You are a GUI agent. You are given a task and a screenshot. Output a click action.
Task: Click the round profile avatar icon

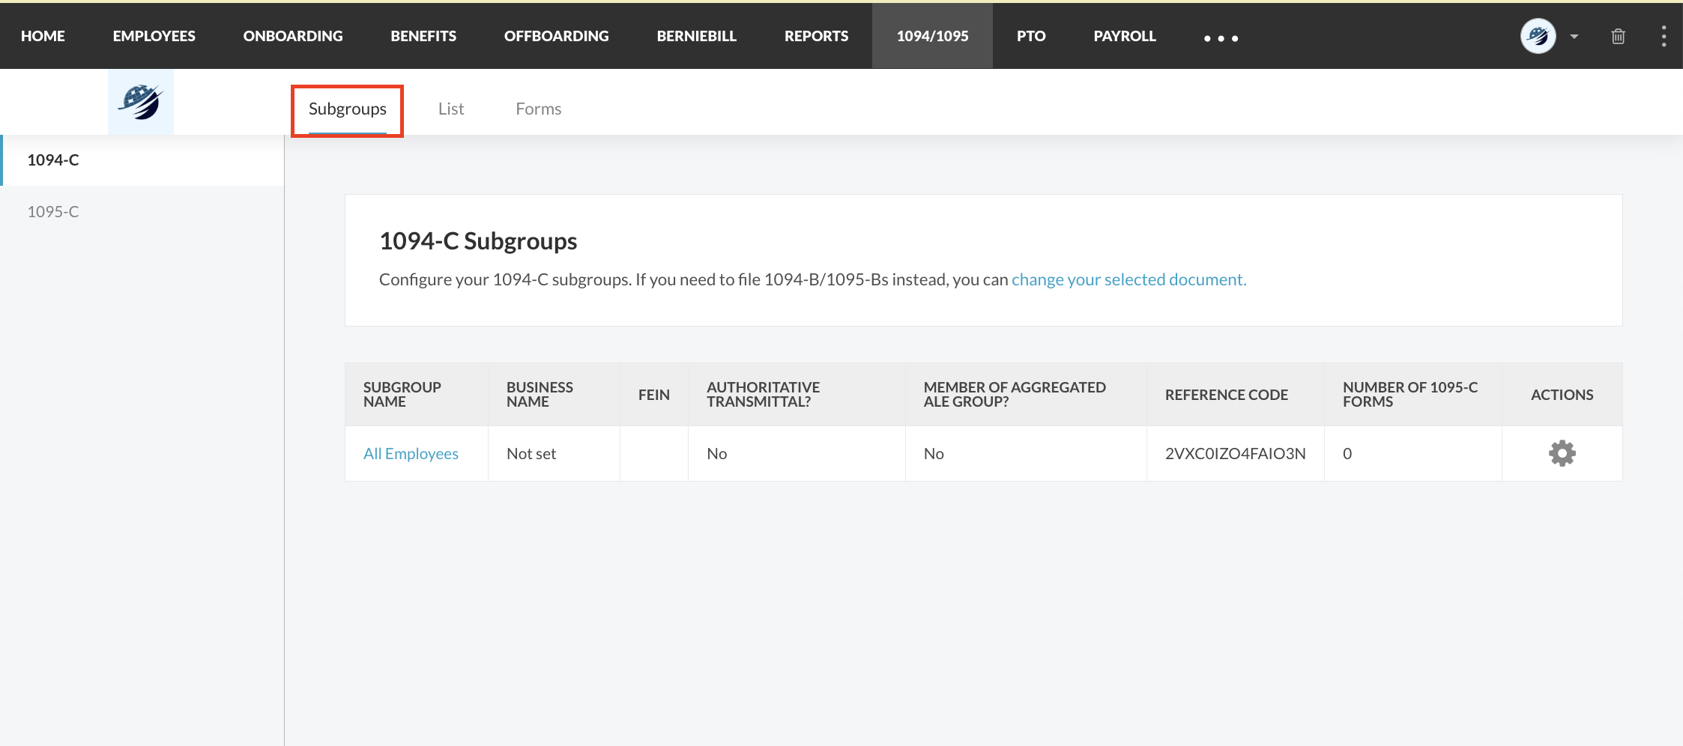[x=1538, y=36]
